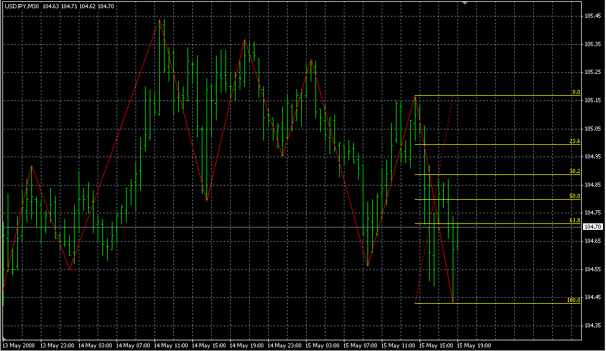
Task: Click the 15 May 03:00 time label
Action: [323, 344]
